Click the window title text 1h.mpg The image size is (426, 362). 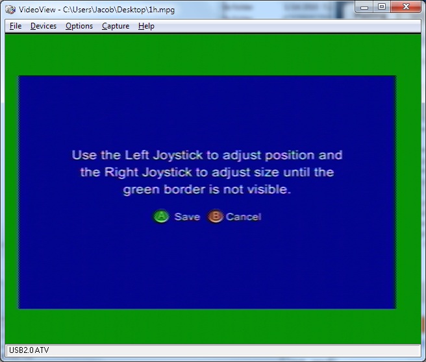[x=162, y=10]
